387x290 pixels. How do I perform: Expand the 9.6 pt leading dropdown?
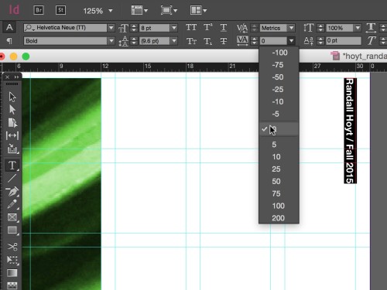[x=174, y=41]
